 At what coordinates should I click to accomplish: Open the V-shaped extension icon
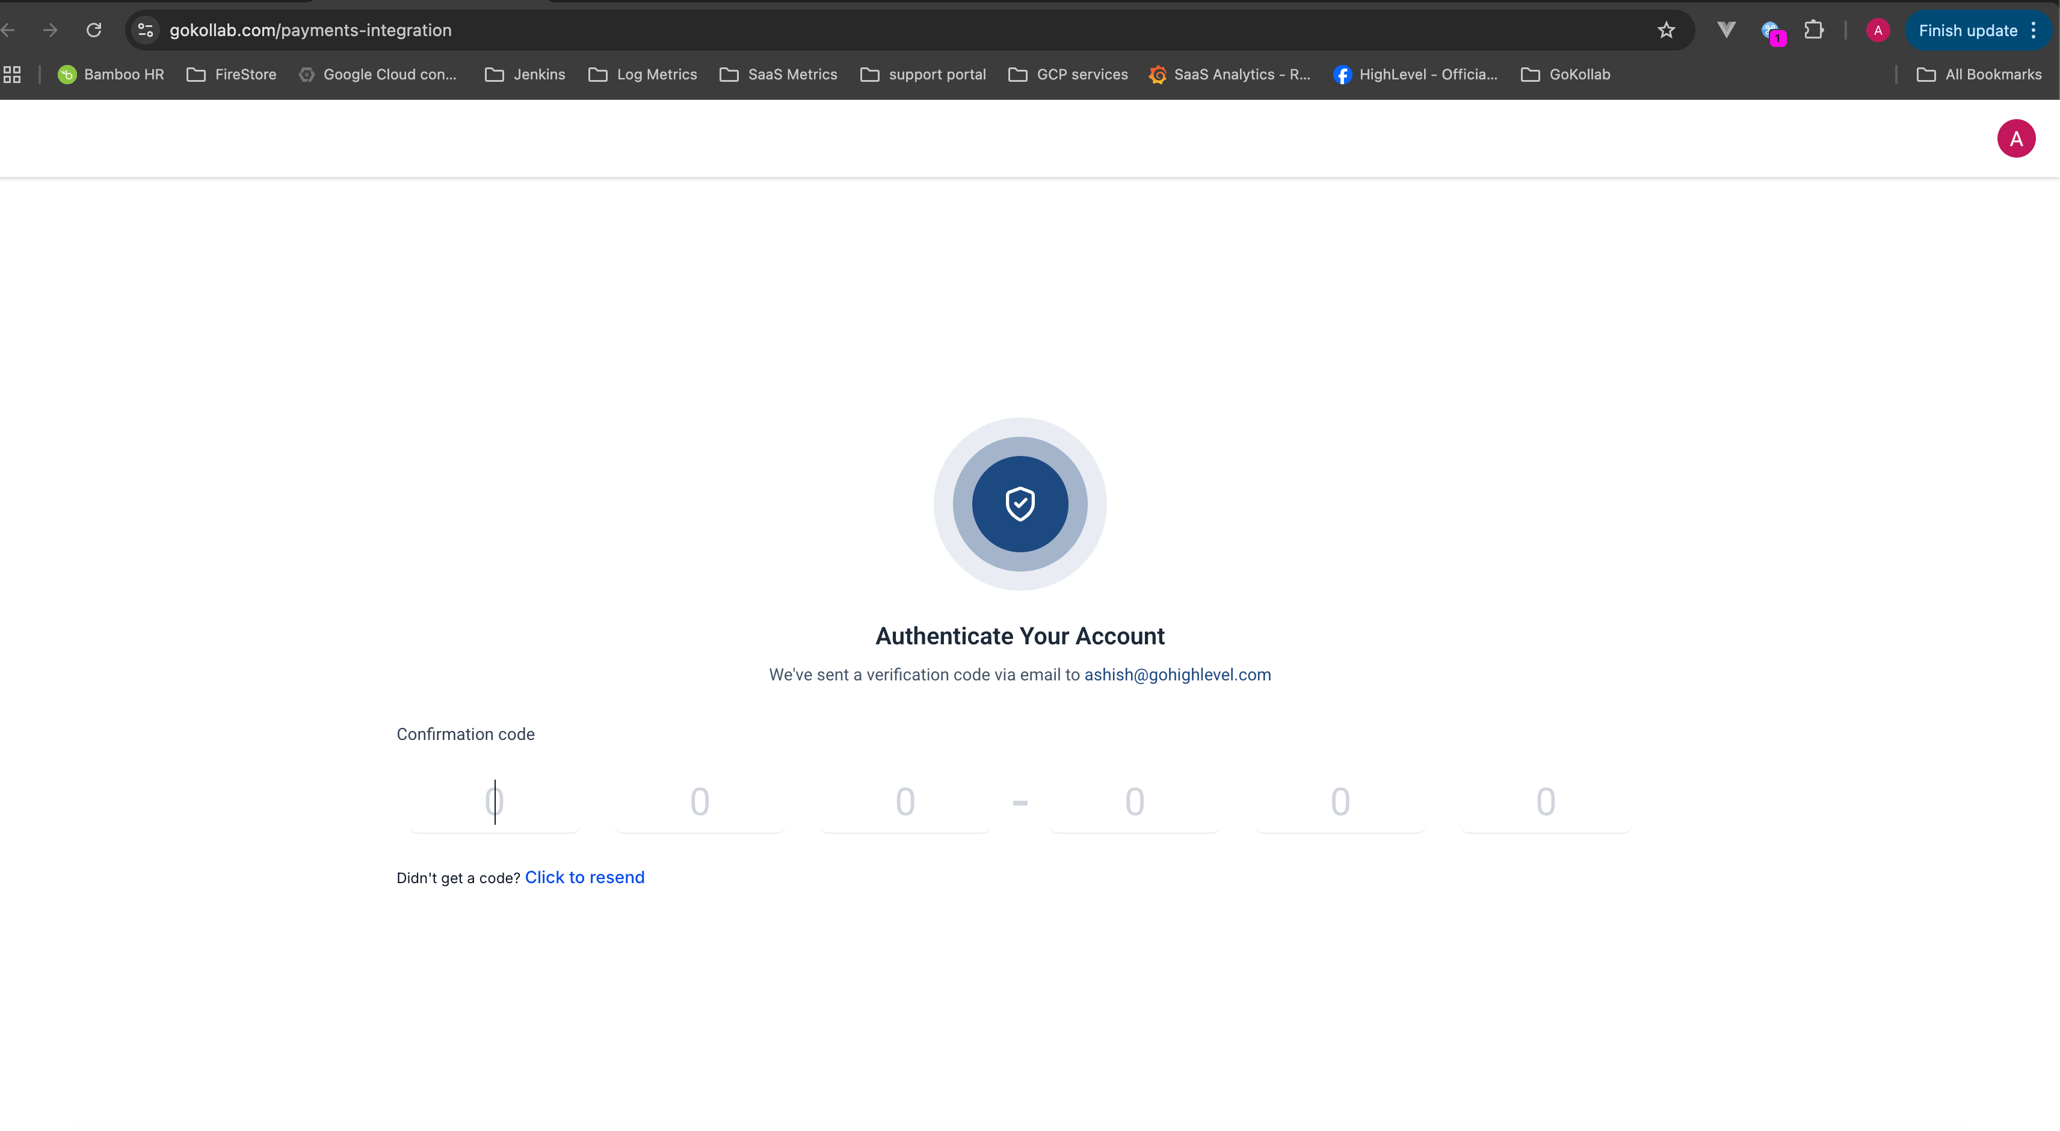click(1725, 31)
